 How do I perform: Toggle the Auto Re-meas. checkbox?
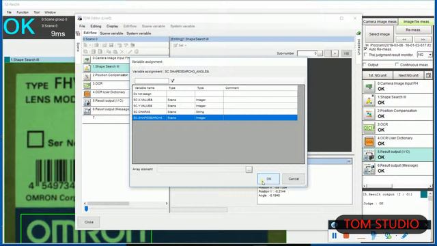coord(365,49)
